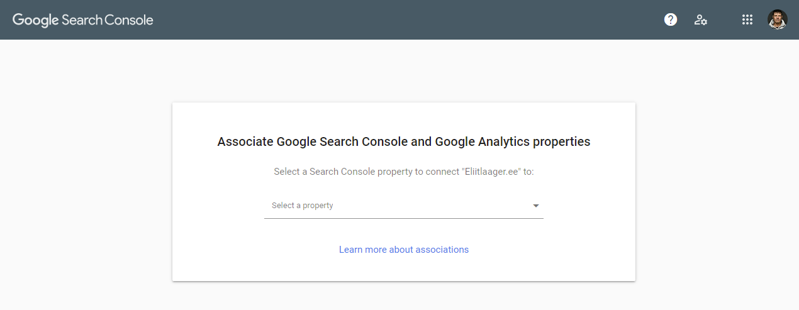The width and height of the screenshot is (799, 310).
Task: Click the underline of the property field
Action: (x=403, y=218)
